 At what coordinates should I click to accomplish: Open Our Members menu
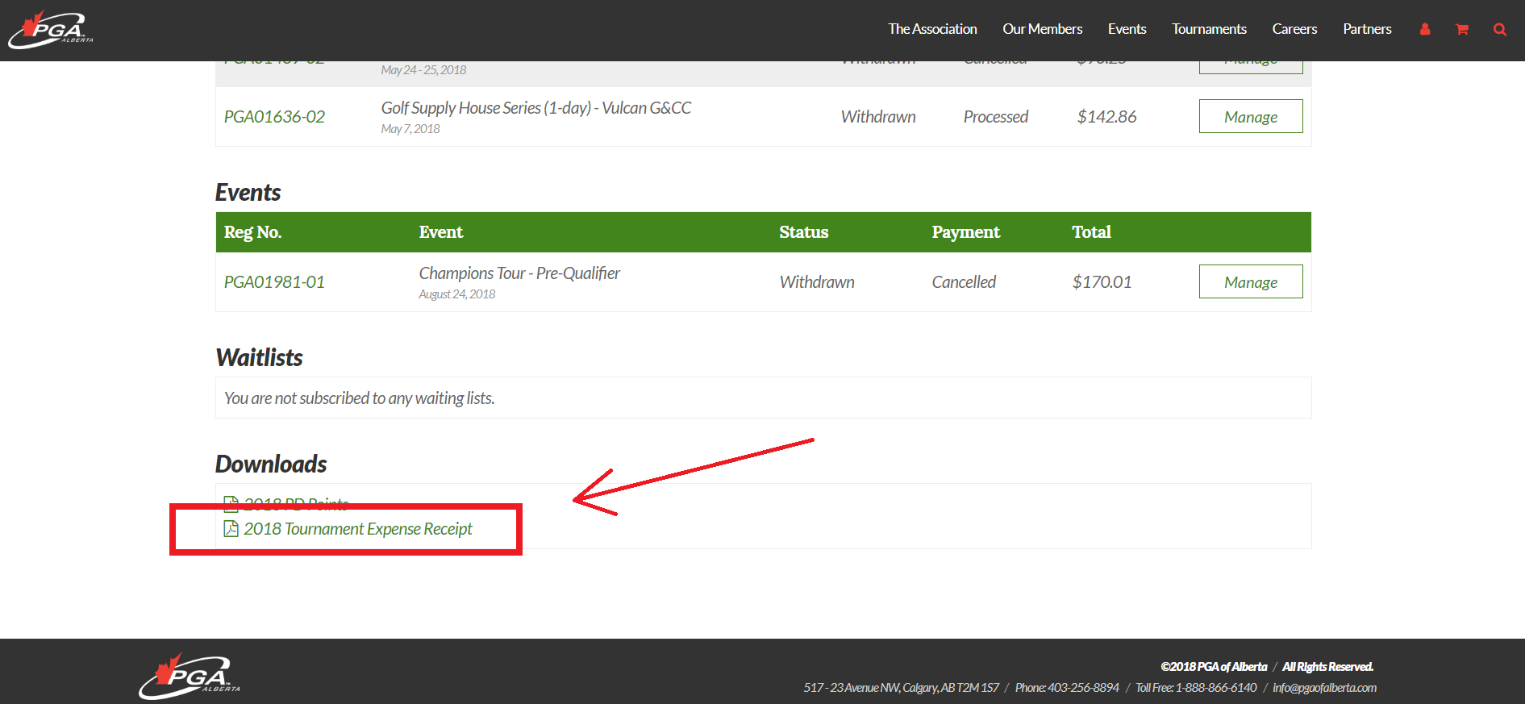(x=1042, y=29)
